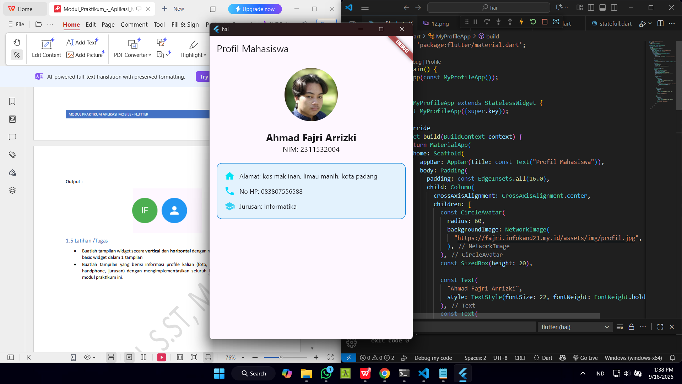Toggle the VS Code primary side bar
682x384 pixels.
click(591, 7)
